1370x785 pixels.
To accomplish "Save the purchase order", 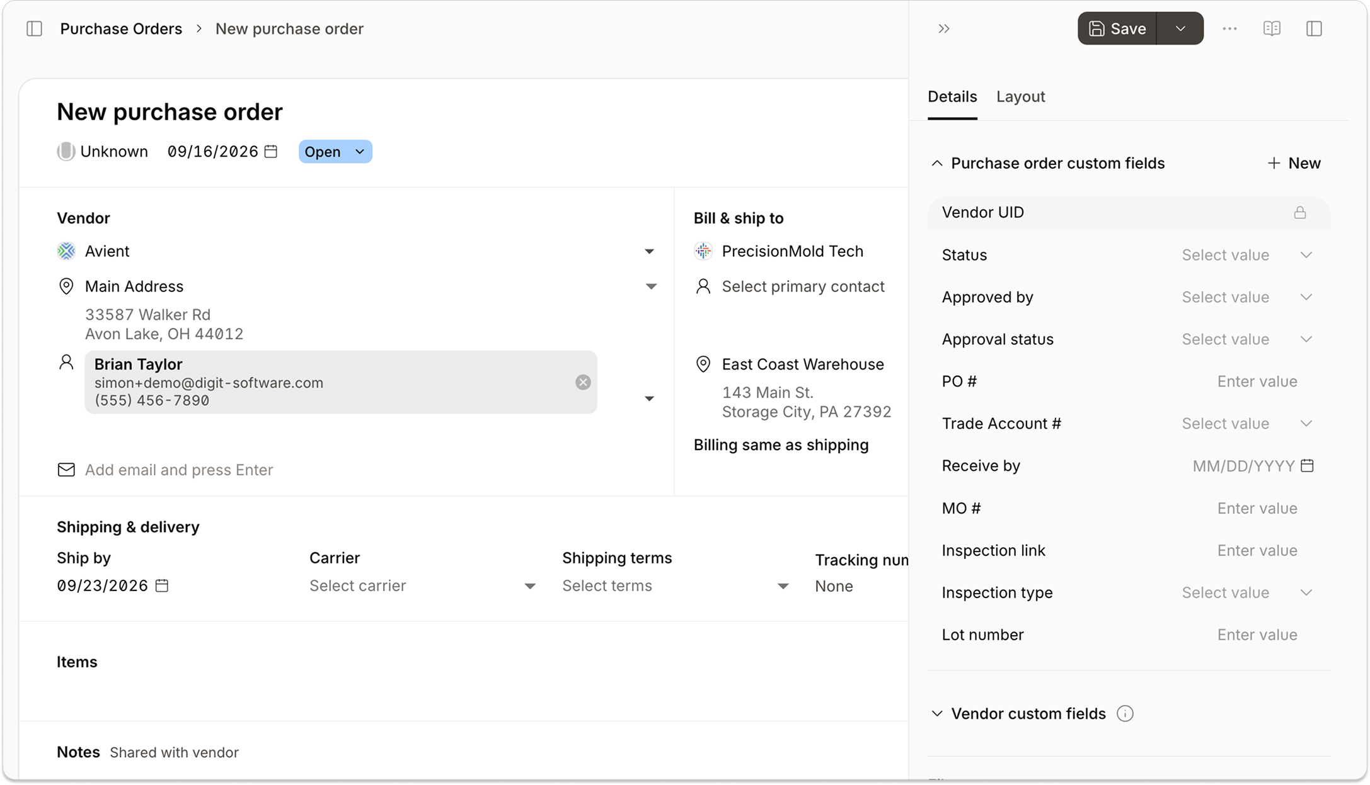I will pyautogui.click(x=1117, y=29).
